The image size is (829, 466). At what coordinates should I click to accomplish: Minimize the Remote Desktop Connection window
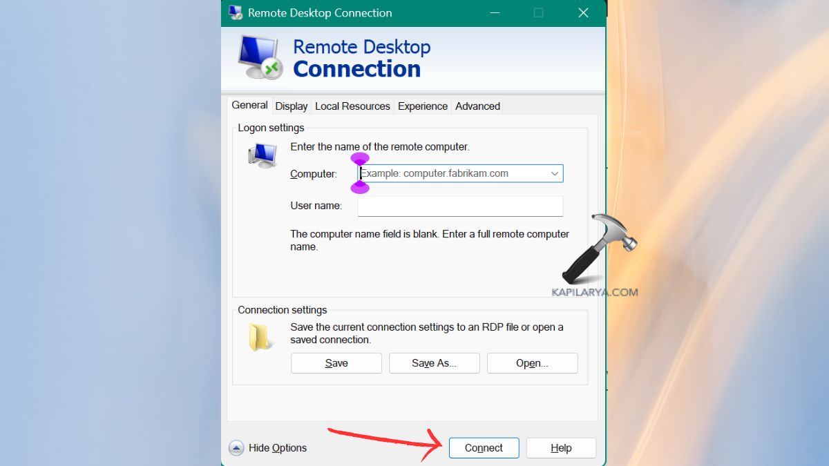(x=495, y=12)
